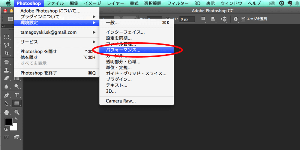Expand tamagoyaki.sk@gmail.com account submenu
The height and width of the screenshot is (150, 300).
(x=57, y=32)
